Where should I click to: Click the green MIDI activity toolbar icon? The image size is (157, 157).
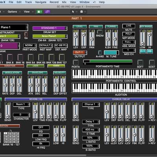pyautogui.click(x=39, y=12)
